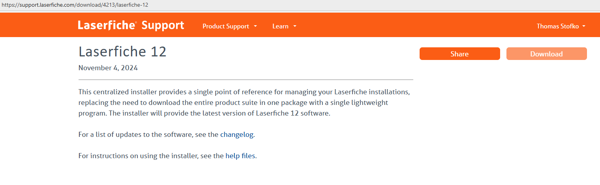This screenshot has width=600, height=185.
Task: Open the Thomas Stofko account menu
Action: pyautogui.click(x=557, y=26)
